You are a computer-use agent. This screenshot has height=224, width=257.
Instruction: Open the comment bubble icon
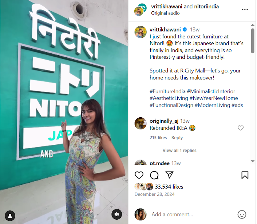coord(154,175)
